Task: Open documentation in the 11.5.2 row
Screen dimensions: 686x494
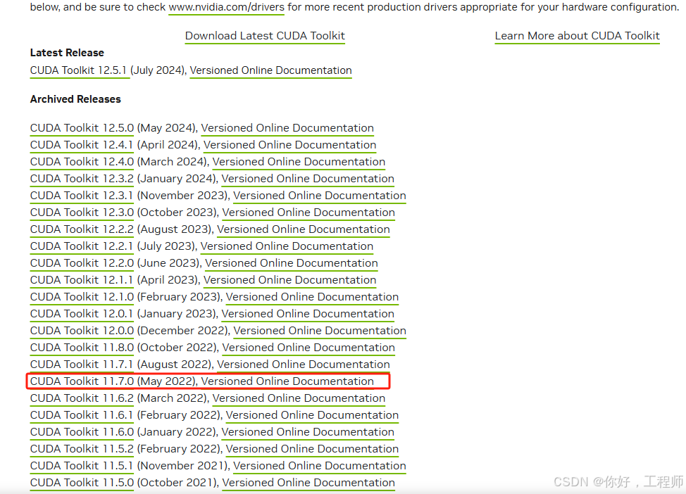Action: (312, 450)
